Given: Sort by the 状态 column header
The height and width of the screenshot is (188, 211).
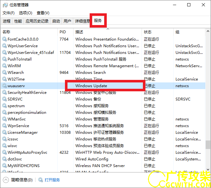Looking at the screenshot, I should coord(157,32).
